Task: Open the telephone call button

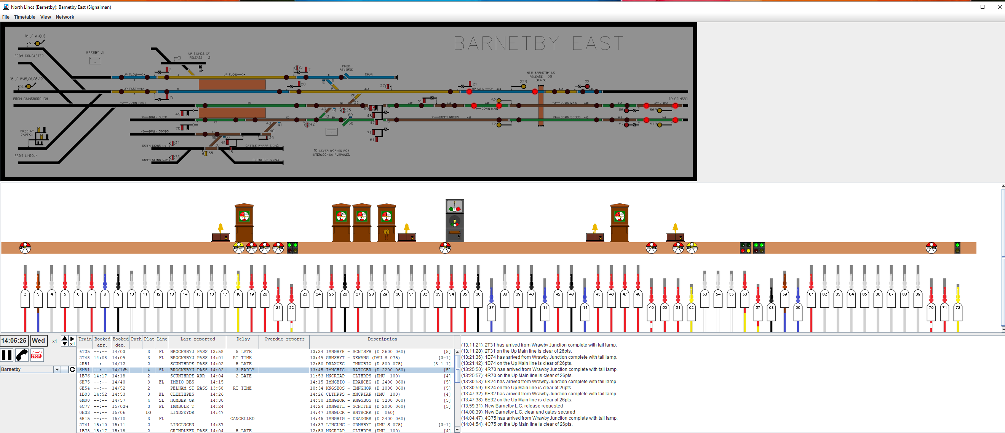Action: click(22, 355)
